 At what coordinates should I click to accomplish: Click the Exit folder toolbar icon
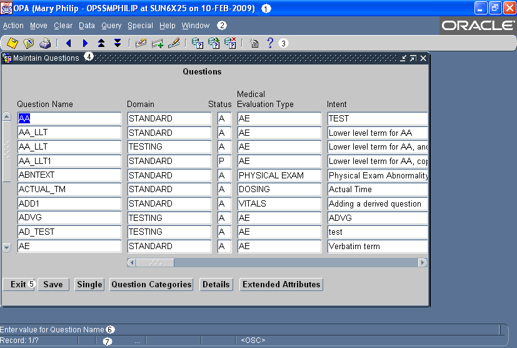tap(29, 43)
